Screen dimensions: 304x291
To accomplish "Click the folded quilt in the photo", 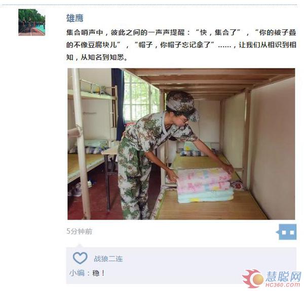I will point(205,185).
